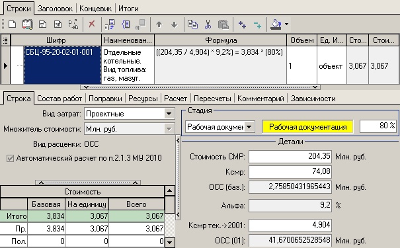Click the ОСС (баз.) value field

coord(290,186)
